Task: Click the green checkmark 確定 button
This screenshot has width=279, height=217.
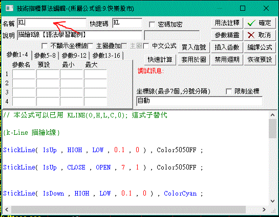Action: 260,23
